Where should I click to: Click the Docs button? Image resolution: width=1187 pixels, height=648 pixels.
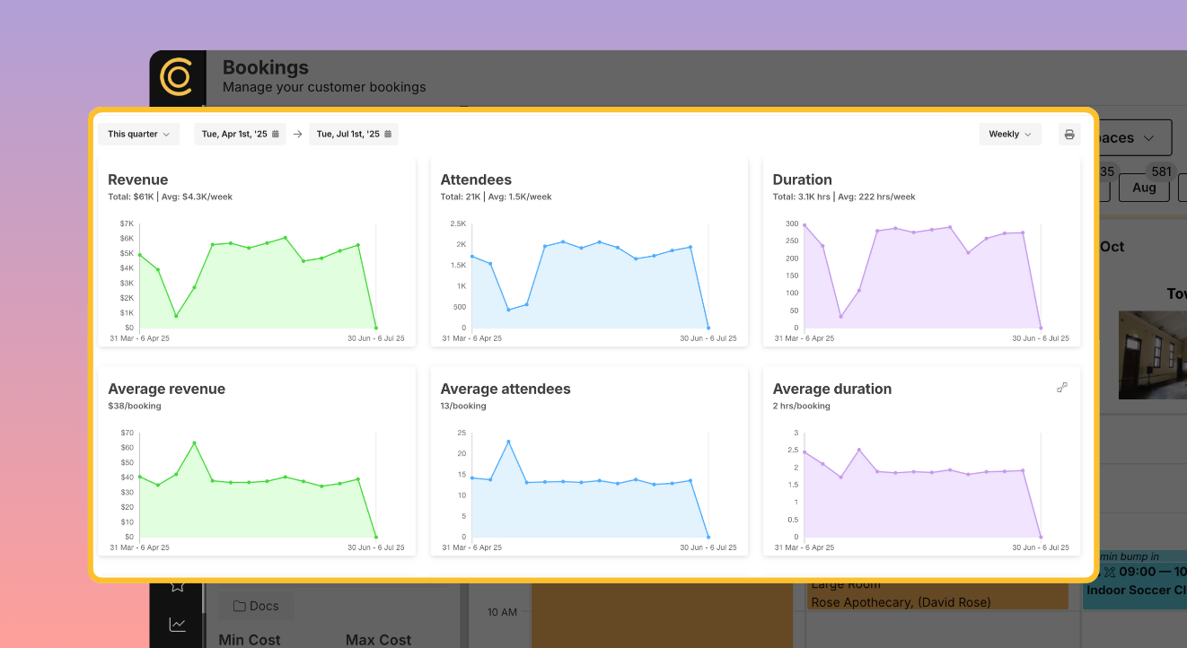tap(256, 606)
